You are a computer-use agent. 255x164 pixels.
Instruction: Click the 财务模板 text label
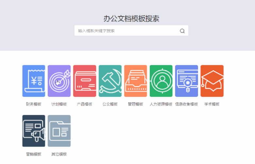click(34, 104)
